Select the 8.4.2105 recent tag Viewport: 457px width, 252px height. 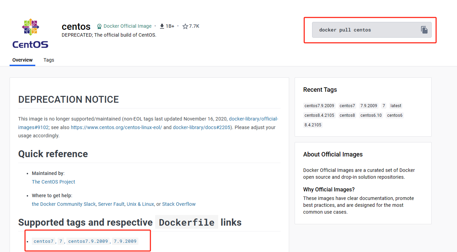click(x=313, y=125)
